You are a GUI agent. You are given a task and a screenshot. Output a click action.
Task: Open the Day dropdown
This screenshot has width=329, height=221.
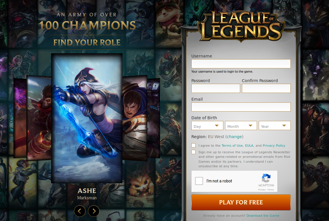pos(207,126)
